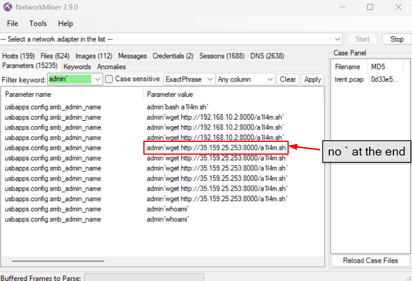Click the NetworkMiner app icon in title bar
412x281 pixels.
(8, 7)
